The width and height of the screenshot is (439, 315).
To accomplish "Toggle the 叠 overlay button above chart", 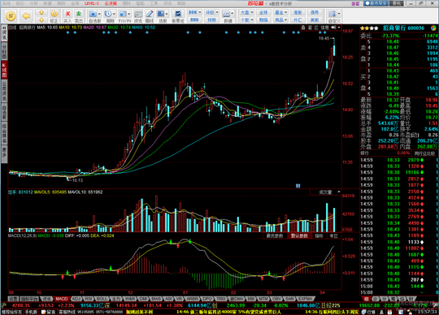I will click(x=303, y=28).
